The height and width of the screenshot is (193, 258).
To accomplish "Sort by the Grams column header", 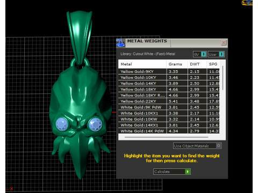I will (177, 64).
